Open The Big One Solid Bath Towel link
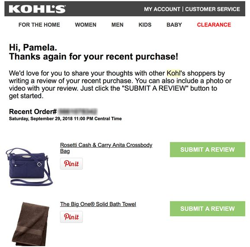 pos(98,204)
